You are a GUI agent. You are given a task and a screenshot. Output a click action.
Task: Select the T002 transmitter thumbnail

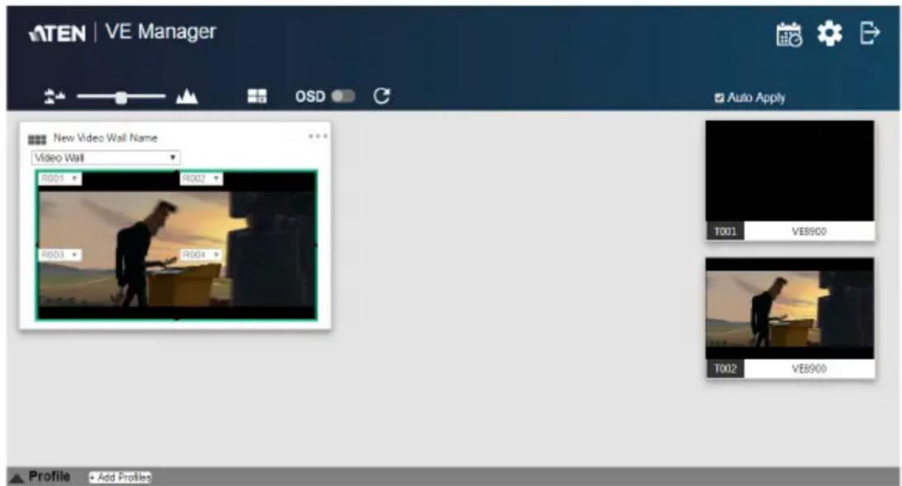tap(790, 309)
